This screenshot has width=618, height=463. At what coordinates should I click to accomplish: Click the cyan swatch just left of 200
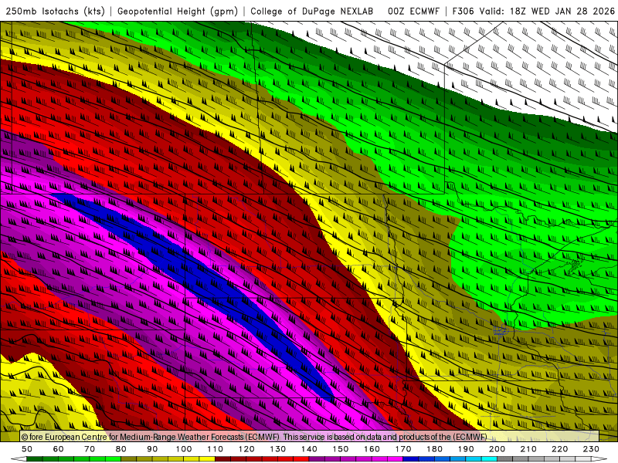(x=489, y=459)
